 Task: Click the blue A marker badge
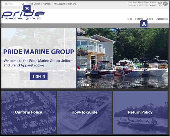[144, 24]
